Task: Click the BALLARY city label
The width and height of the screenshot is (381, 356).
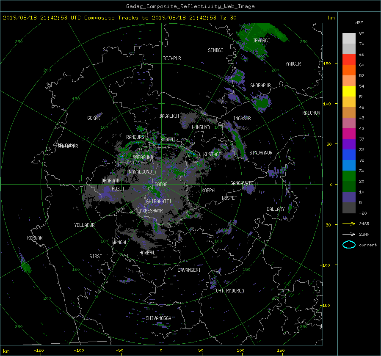Action: (276, 209)
